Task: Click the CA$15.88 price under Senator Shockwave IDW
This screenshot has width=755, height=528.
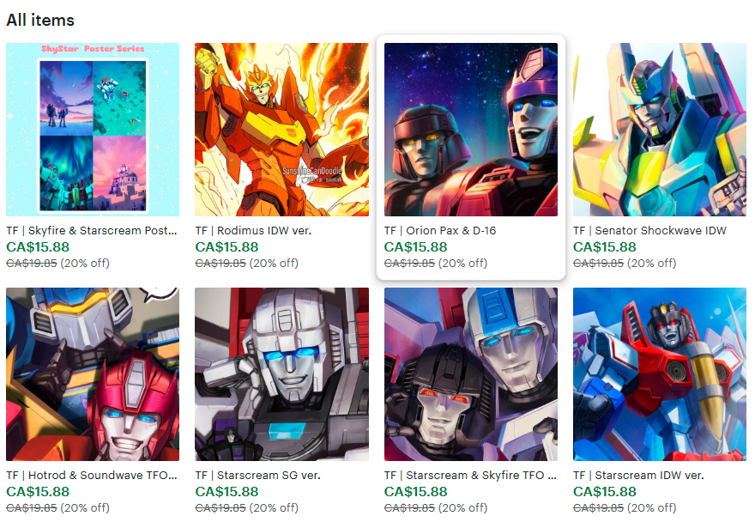Action: click(x=605, y=247)
